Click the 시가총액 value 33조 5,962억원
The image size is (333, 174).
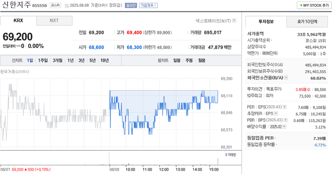(x=311, y=34)
